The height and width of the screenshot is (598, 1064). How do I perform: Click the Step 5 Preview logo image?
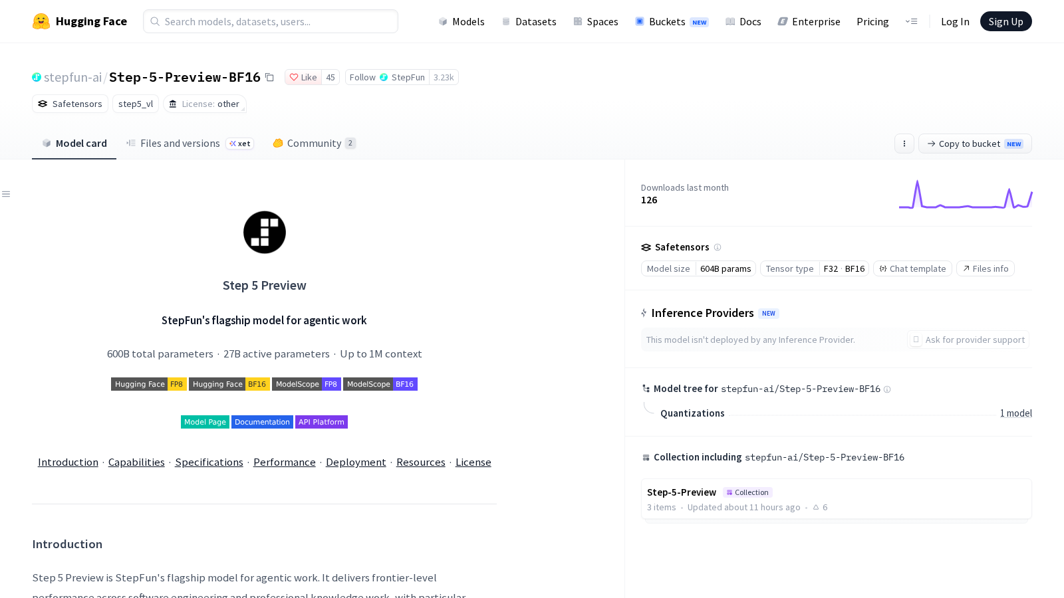click(x=265, y=233)
